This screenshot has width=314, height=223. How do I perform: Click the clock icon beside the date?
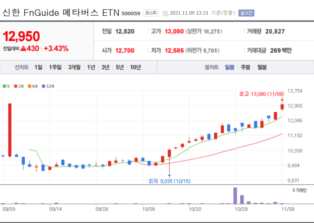(x=165, y=14)
